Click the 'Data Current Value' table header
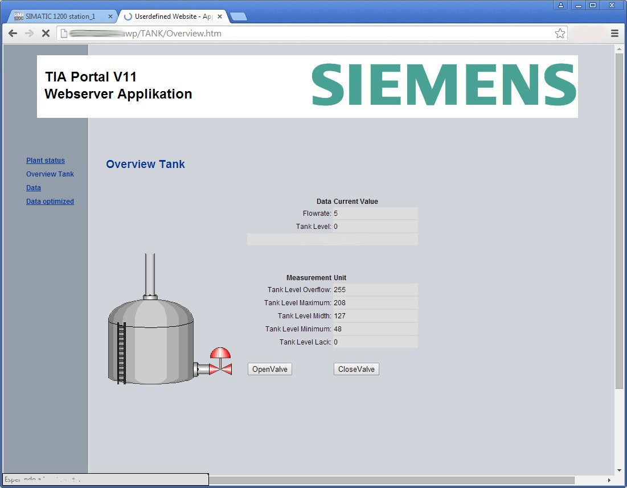Screen dimensions: 627x488 click(x=347, y=202)
